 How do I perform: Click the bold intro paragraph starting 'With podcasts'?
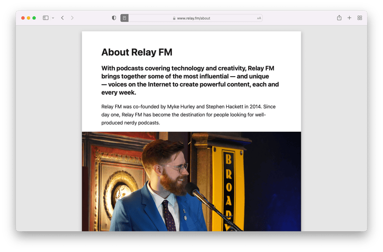(190, 80)
